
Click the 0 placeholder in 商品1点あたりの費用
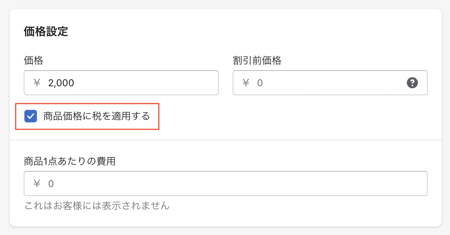(x=51, y=183)
